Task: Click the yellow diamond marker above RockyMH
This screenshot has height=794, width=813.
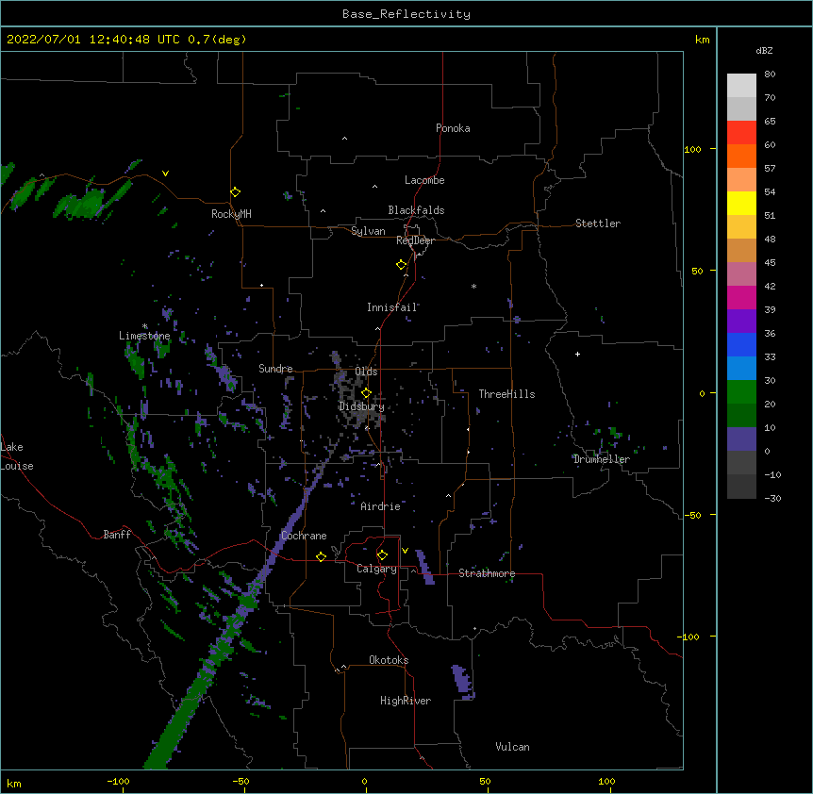Action: pyautogui.click(x=235, y=192)
